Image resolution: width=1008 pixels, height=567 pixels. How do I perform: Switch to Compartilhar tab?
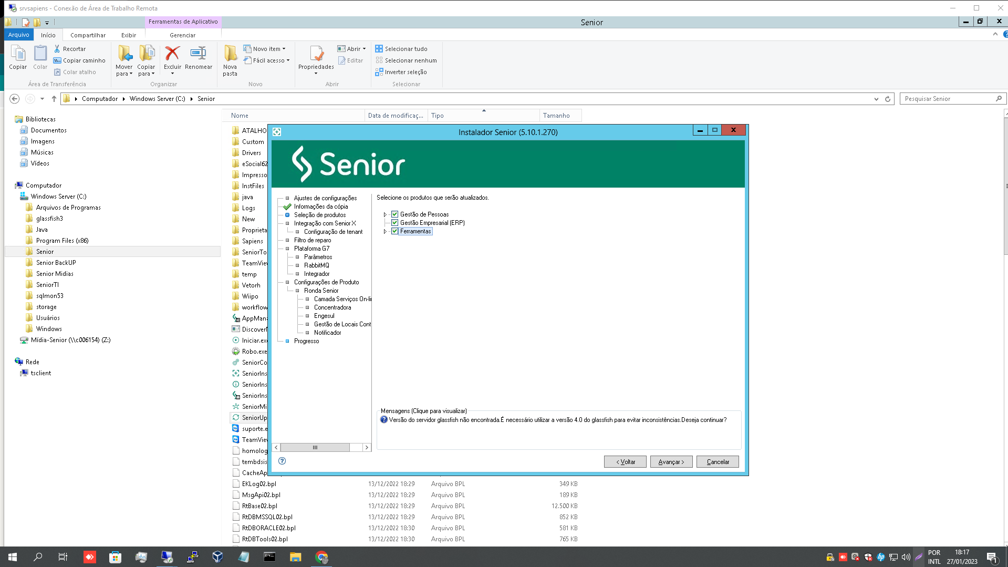tap(88, 35)
